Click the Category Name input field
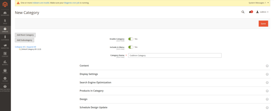 (175, 55)
